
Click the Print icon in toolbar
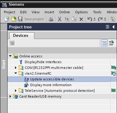pos(51,19)
